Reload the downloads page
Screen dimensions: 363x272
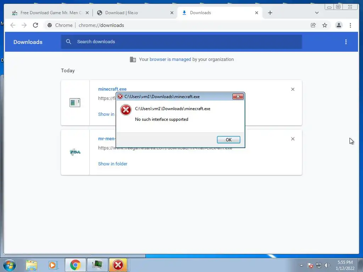pyautogui.click(x=35, y=25)
